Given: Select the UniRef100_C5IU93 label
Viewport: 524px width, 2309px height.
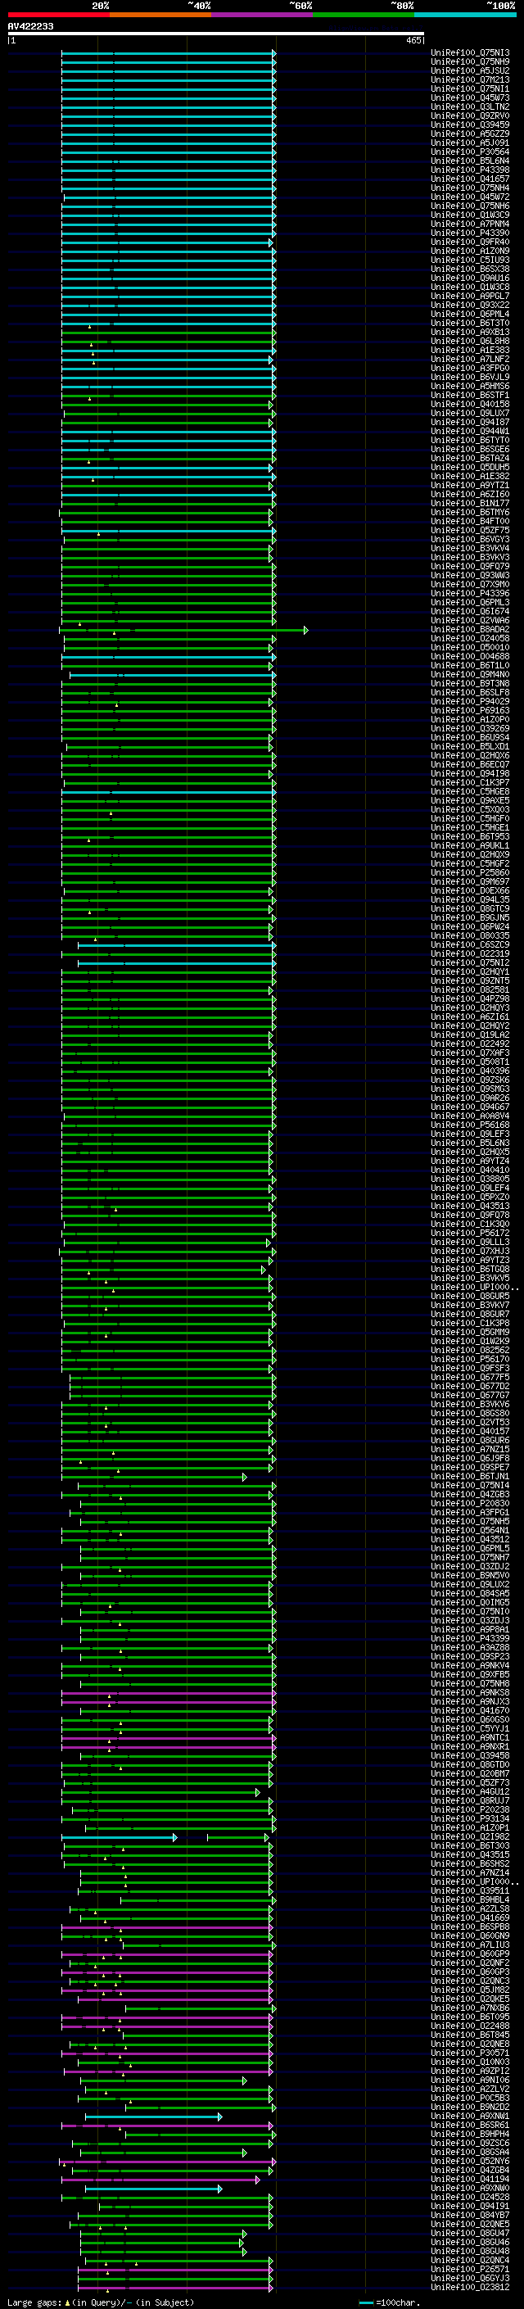Looking at the screenshot, I should (470, 260).
